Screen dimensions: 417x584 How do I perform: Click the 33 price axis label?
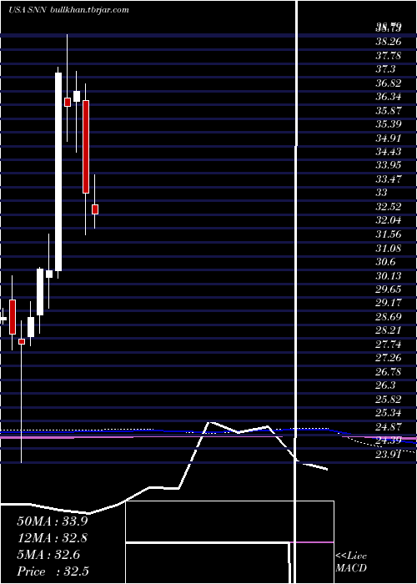[382, 193]
